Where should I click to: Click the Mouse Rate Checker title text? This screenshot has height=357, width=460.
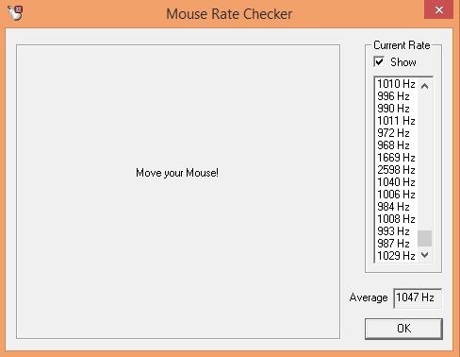click(229, 14)
